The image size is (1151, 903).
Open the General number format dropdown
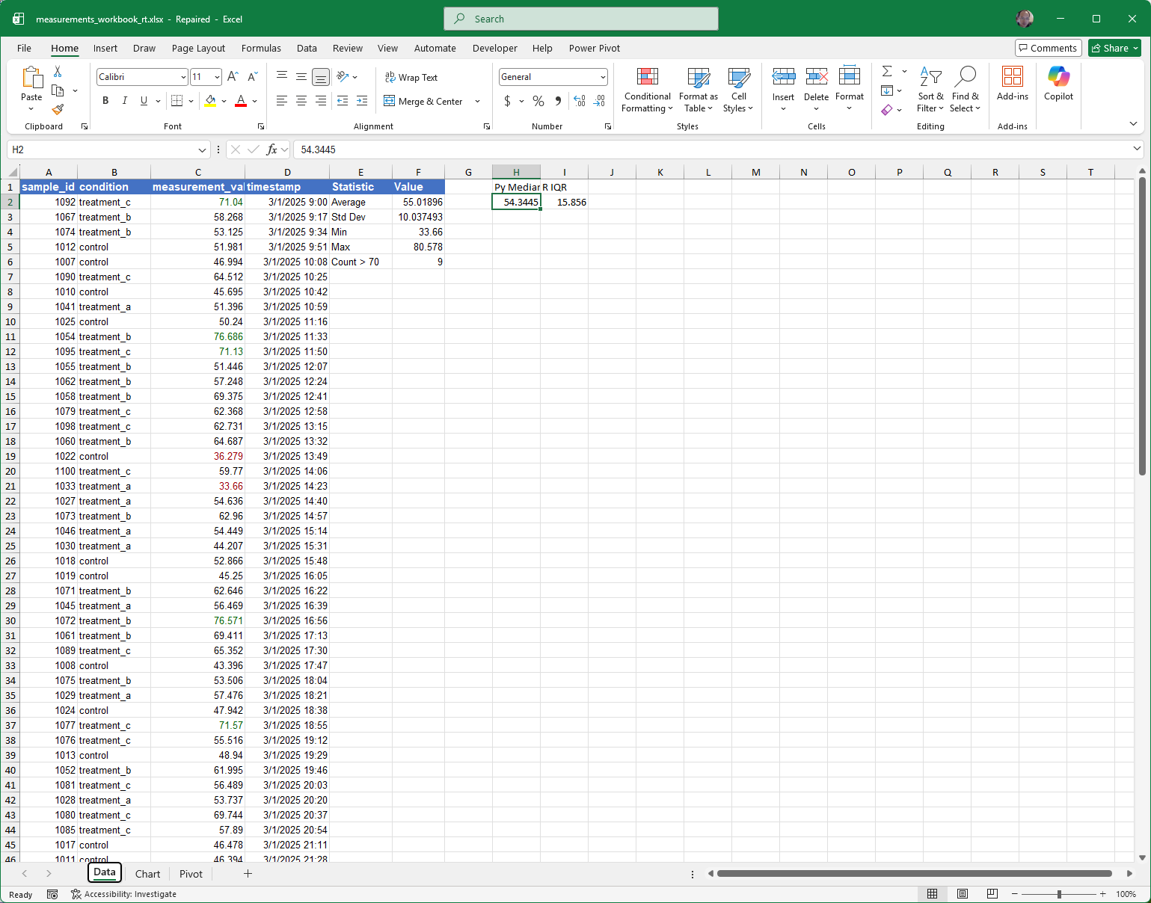coord(603,77)
